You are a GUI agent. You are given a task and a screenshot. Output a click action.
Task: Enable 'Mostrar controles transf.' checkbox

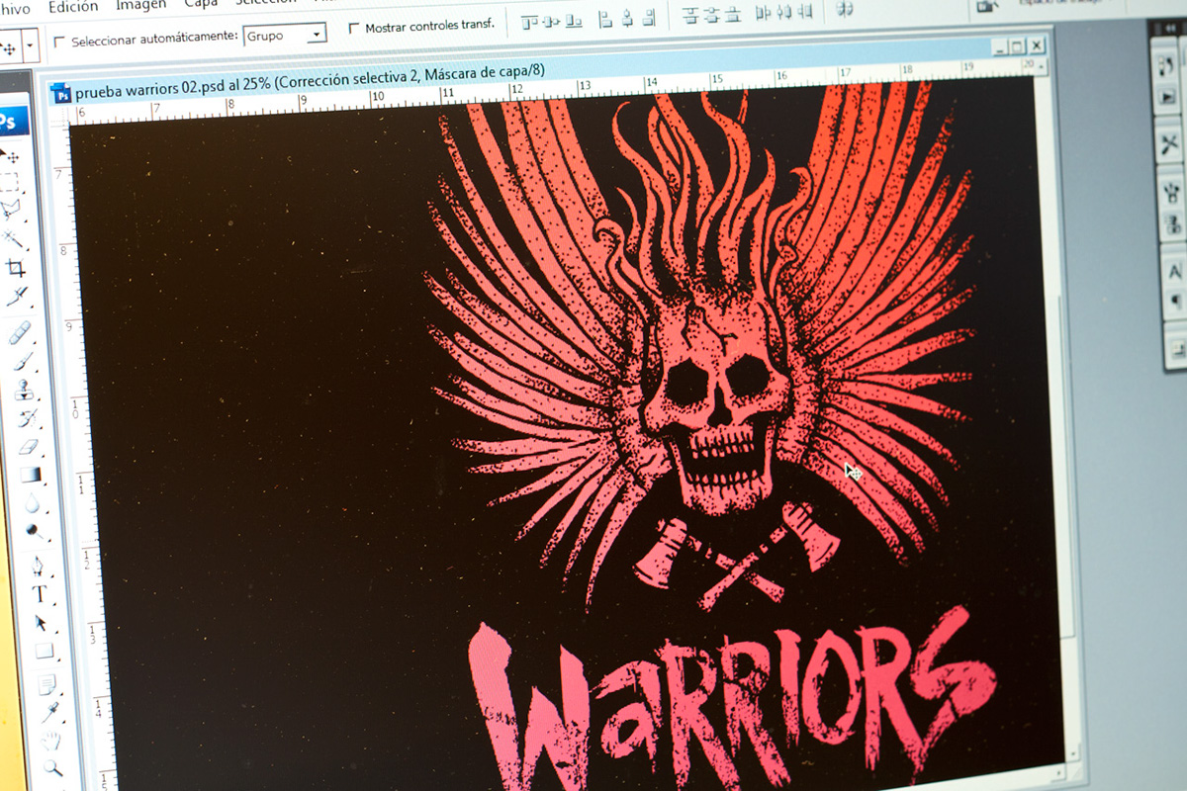(354, 29)
